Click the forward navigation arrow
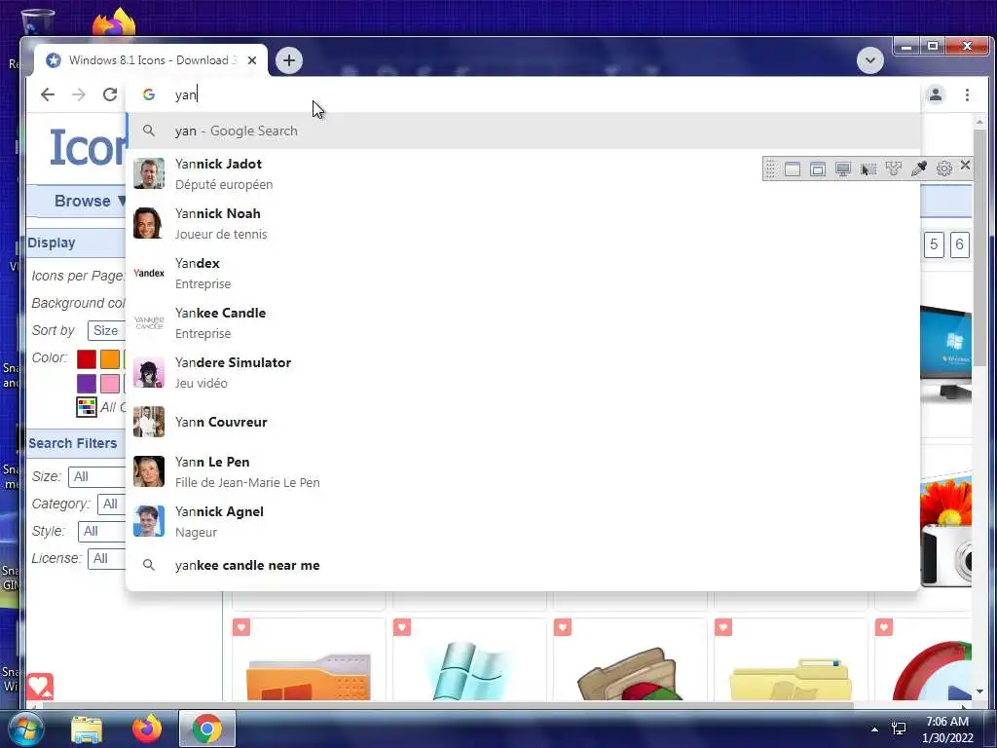 click(78, 94)
